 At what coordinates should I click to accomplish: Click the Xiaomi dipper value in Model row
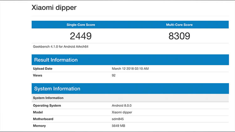click(122, 112)
